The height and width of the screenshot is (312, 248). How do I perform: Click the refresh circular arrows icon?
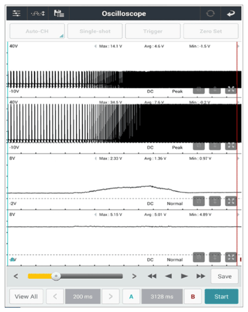pos(210,13)
